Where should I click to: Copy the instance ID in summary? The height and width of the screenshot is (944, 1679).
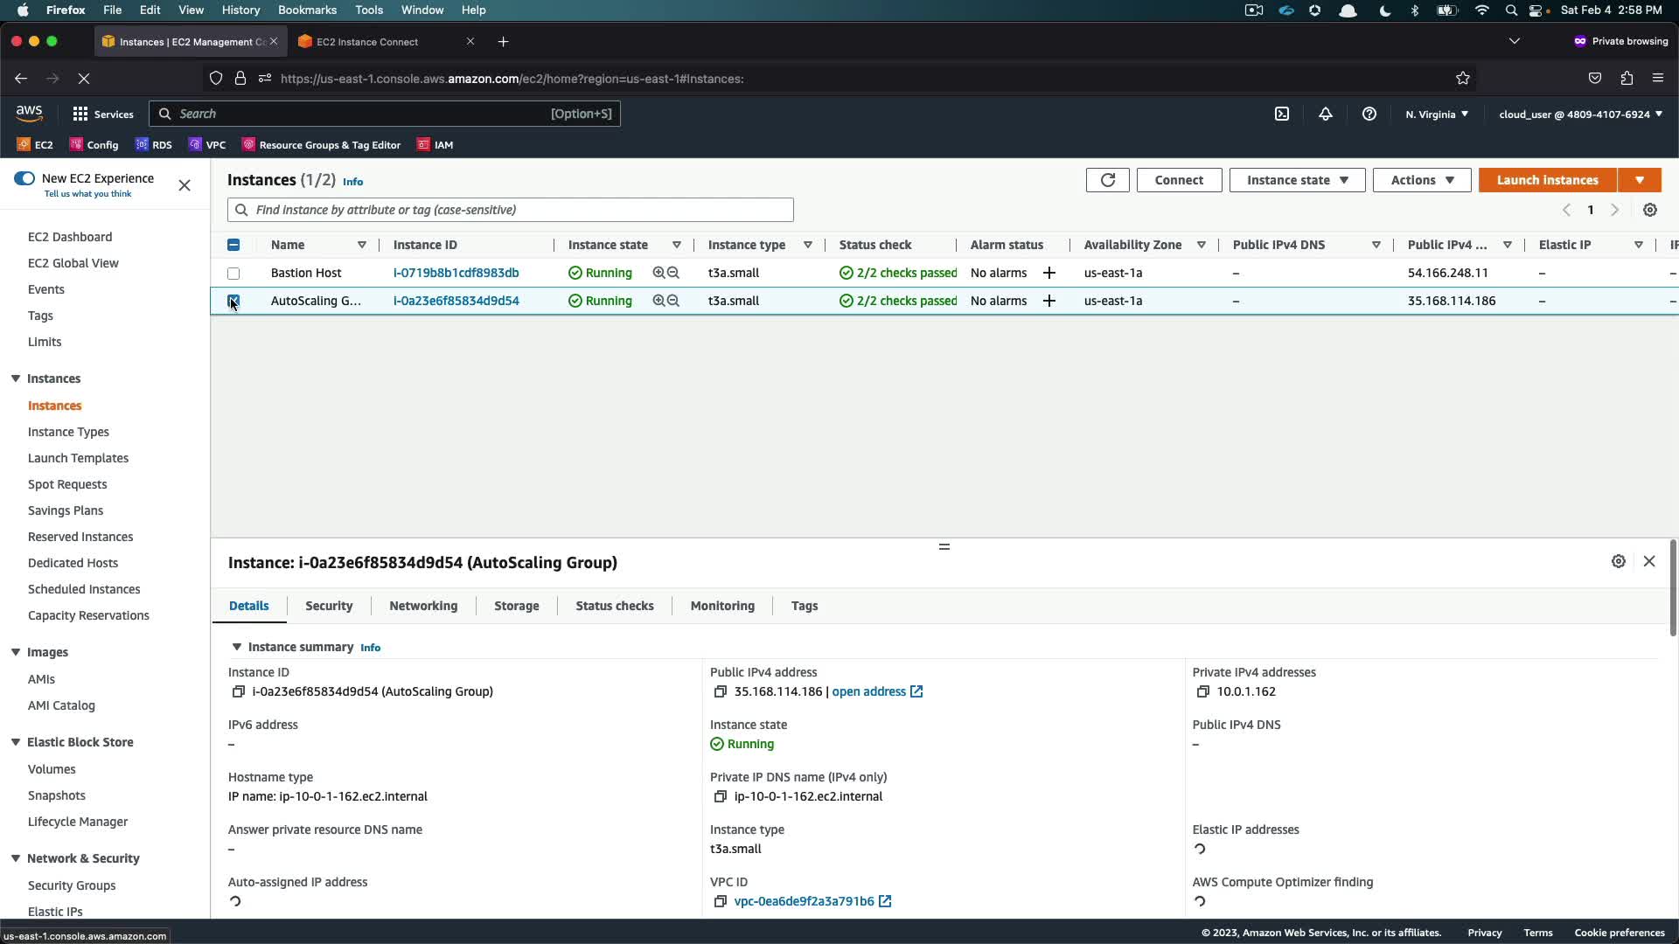[238, 691]
